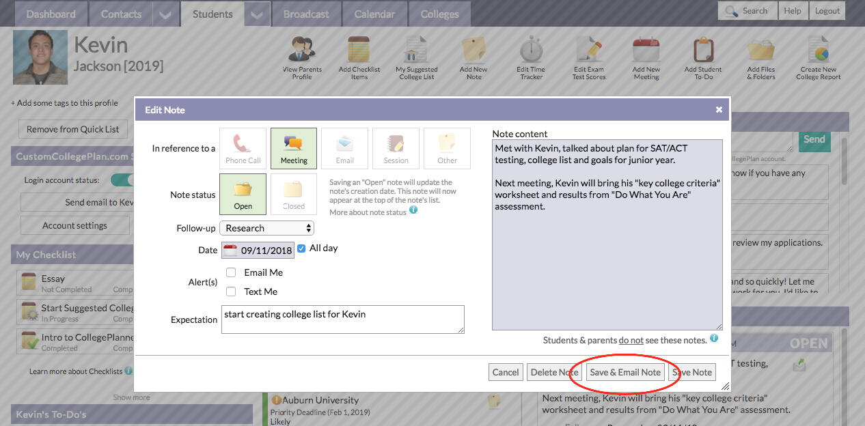Enable the Email Me alert checkbox
This screenshot has width=865, height=426.
click(231, 272)
